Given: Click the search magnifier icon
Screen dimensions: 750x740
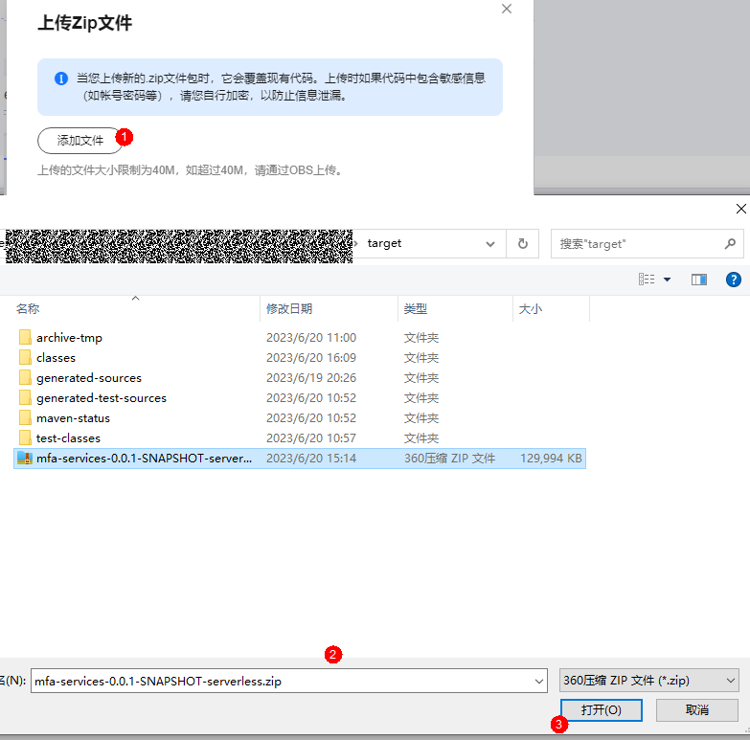Looking at the screenshot, I should (x=730, y=244).
